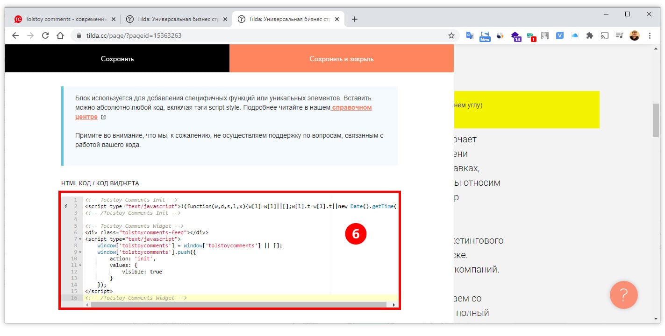Viewport: 665px width, 336px height.
Task: Click the HTML КОД / КОД ВИДЖЕТА label
Action: pyautogui.click(x=100, y=183)
